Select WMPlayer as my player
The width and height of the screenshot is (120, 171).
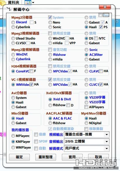[x=13, y=147]
